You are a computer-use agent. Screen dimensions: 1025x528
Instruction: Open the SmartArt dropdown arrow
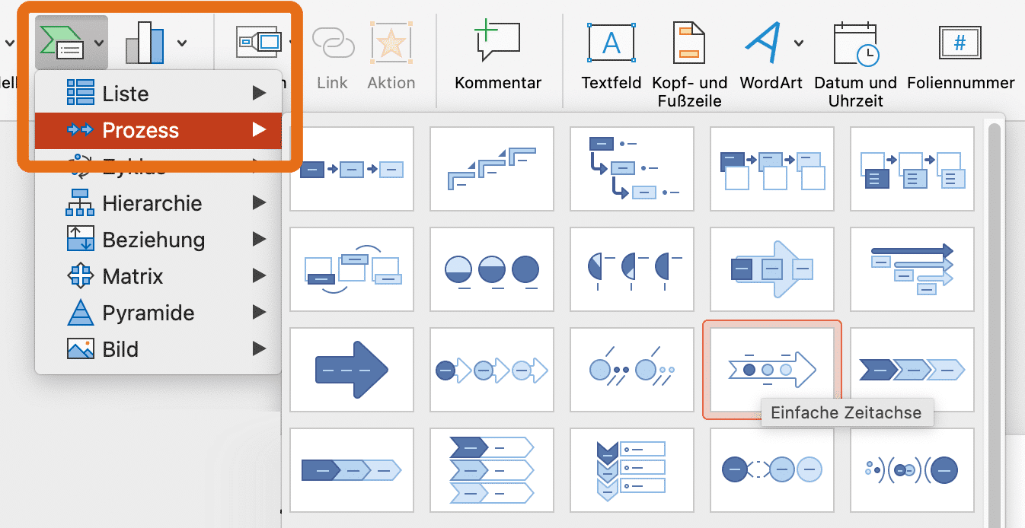97,42
